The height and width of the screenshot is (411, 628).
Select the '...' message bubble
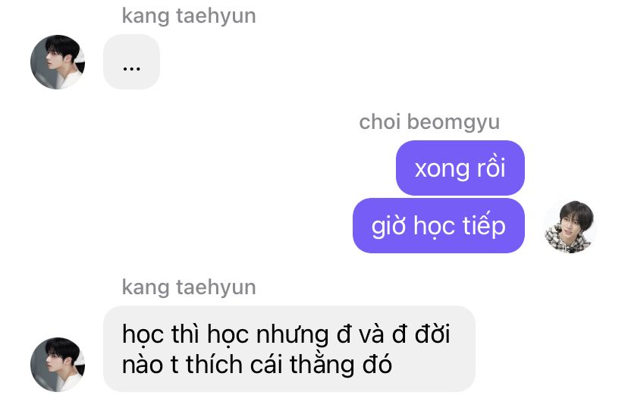pos(131,61)
